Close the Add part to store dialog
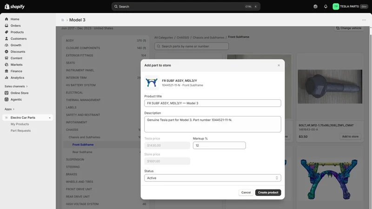 [x=279, y=65]
